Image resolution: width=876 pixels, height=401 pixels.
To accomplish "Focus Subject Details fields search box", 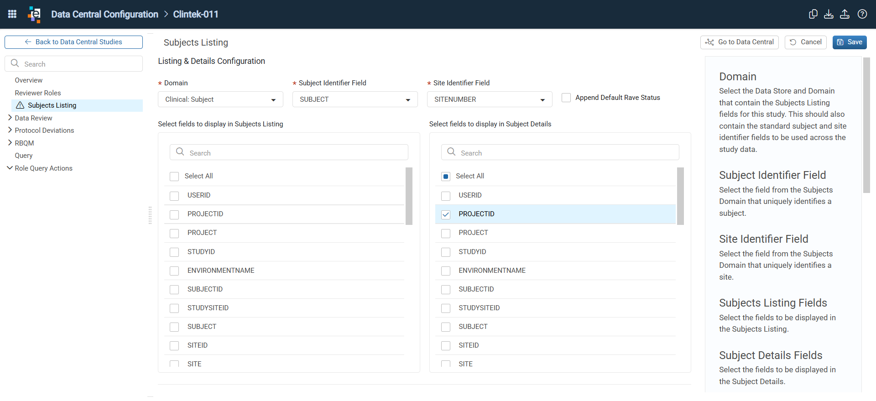I will click(560, 152).
